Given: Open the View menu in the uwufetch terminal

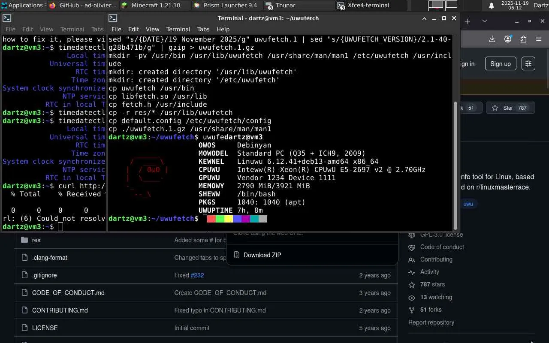Looking at the screenshot, I should click(x=152, y=29).
